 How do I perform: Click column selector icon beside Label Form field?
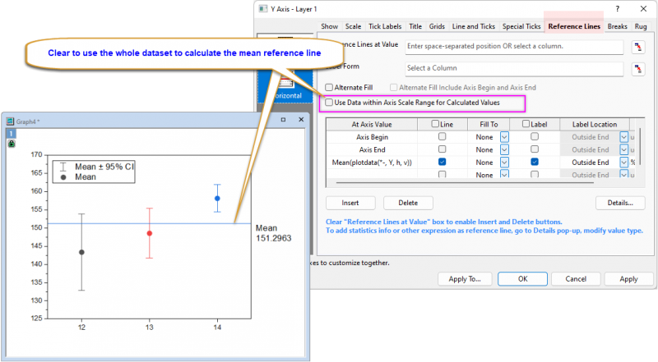(638, 69)
